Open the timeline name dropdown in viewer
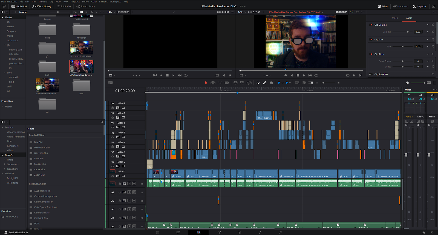This screenshot has height=235, width=438. pyautogui.click(x=322, y=12)
